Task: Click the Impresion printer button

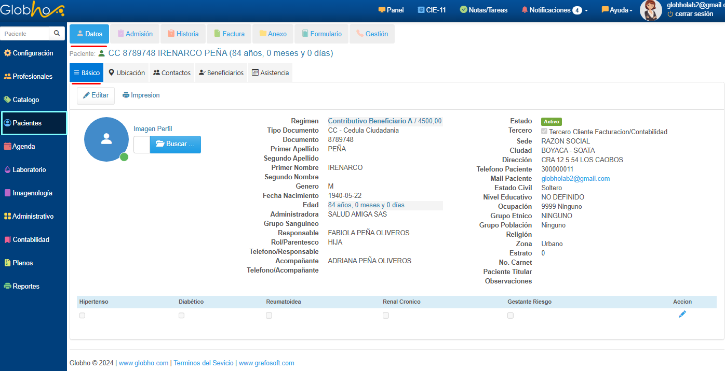Action: 141,95
